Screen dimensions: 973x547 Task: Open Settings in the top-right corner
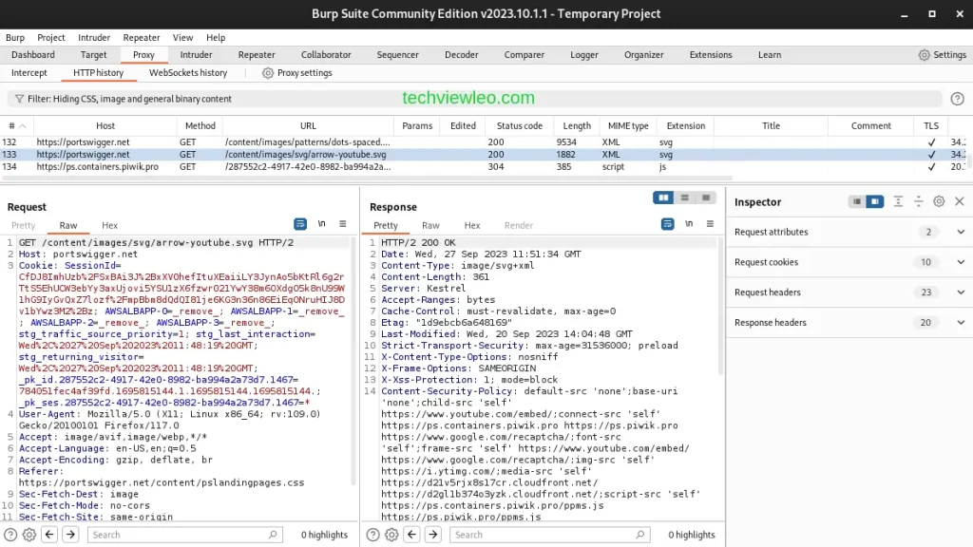(x=942, y=55)
